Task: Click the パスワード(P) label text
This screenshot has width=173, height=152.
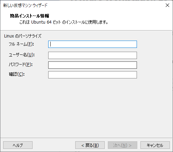Action: point(21,65)
